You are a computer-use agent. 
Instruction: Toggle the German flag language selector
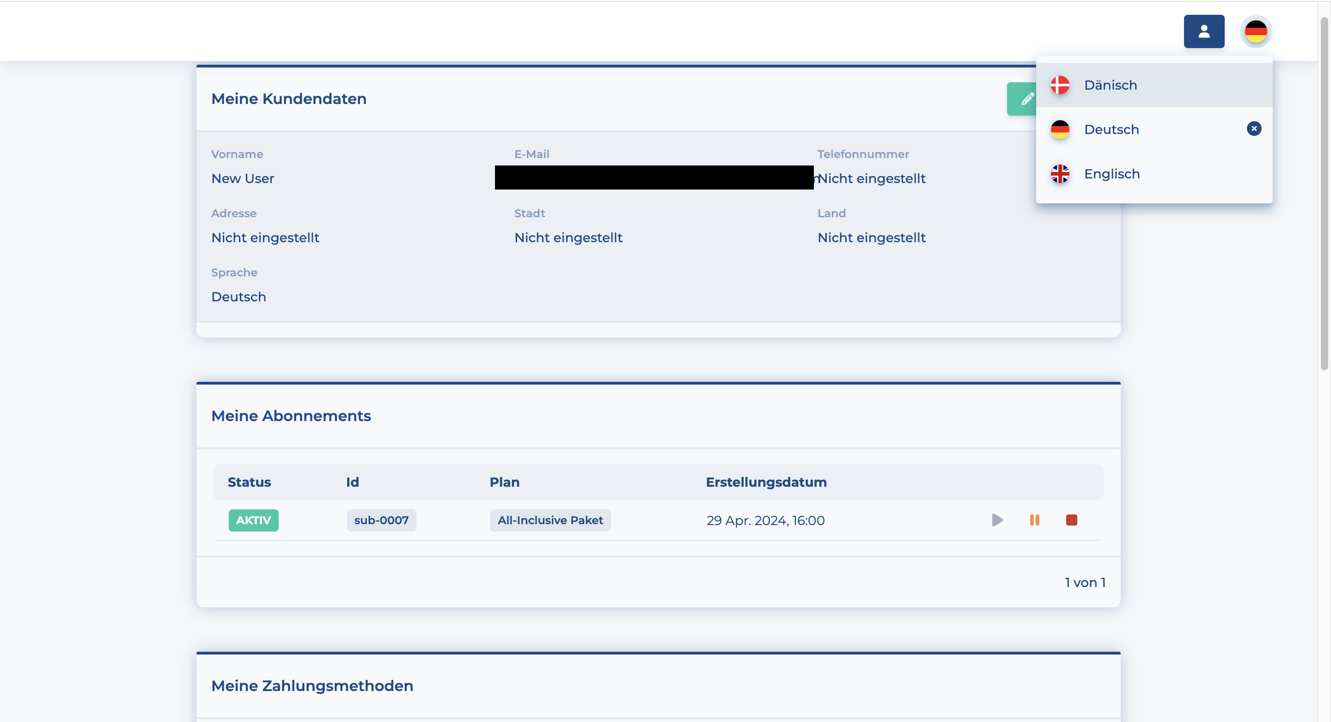tap(1256, 31)
